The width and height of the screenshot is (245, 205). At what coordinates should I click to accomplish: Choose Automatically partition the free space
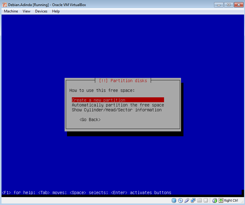[118, 105]
